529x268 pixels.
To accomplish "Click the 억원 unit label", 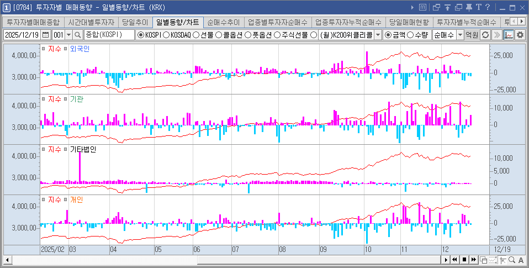I will tap(472, 35).
